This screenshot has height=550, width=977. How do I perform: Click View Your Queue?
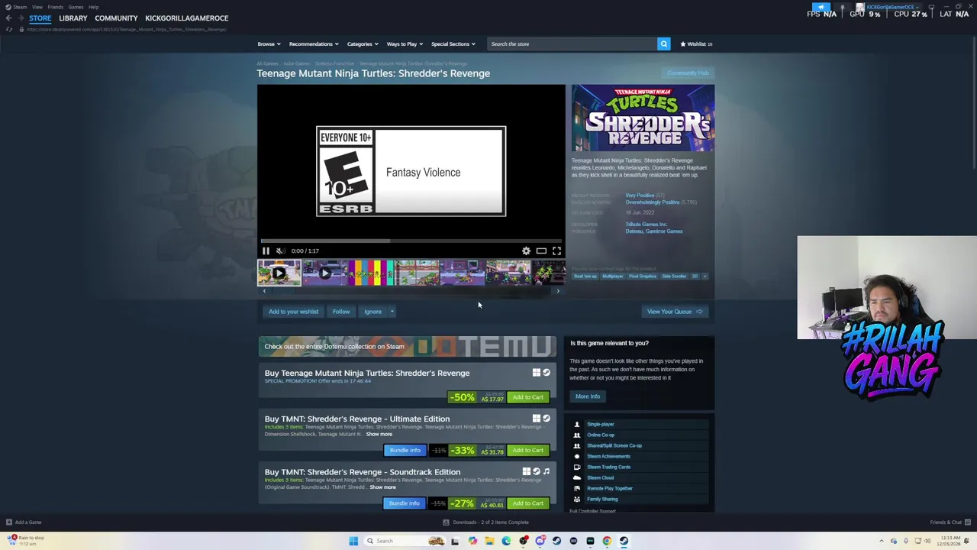675,312
